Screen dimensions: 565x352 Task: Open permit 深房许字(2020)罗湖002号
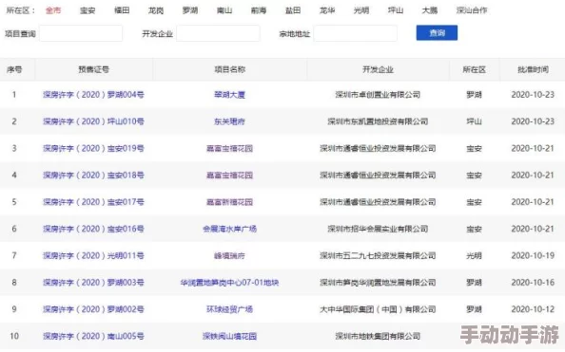click(x=93, y=309)
